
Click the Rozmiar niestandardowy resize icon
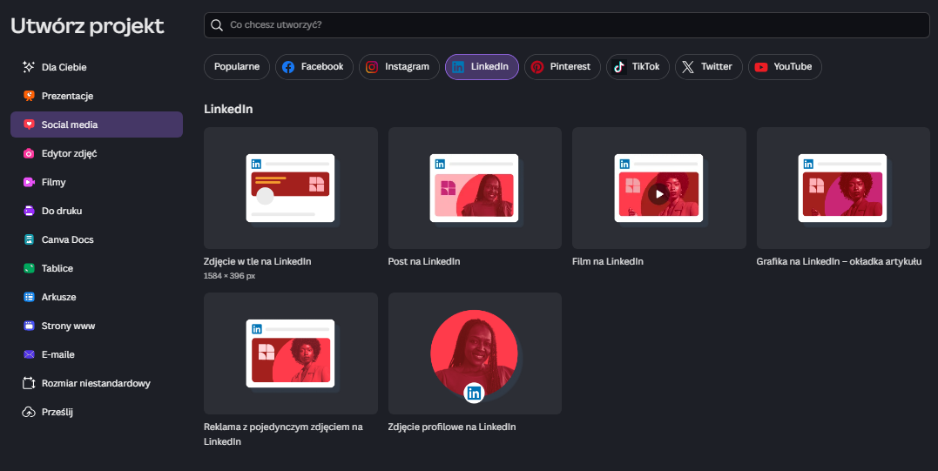tap(29, 382)
